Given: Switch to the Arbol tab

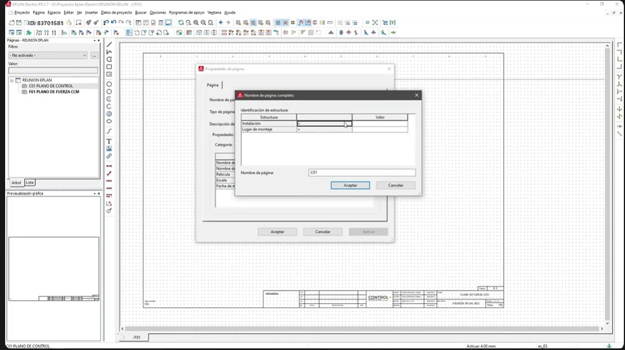Looking at the screenshot, I should (x=16, y=182).
